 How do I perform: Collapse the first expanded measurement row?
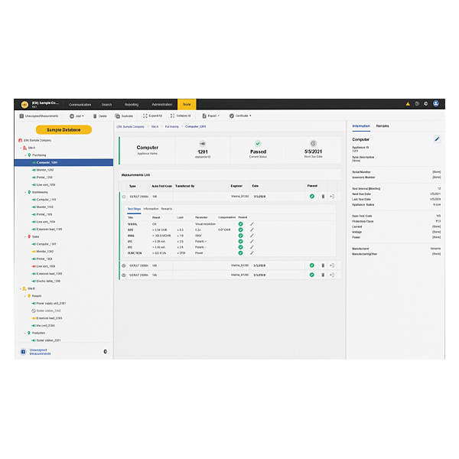124,197
